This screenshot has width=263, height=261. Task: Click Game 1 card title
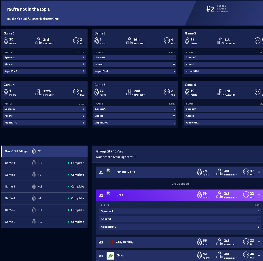[9, 33]
